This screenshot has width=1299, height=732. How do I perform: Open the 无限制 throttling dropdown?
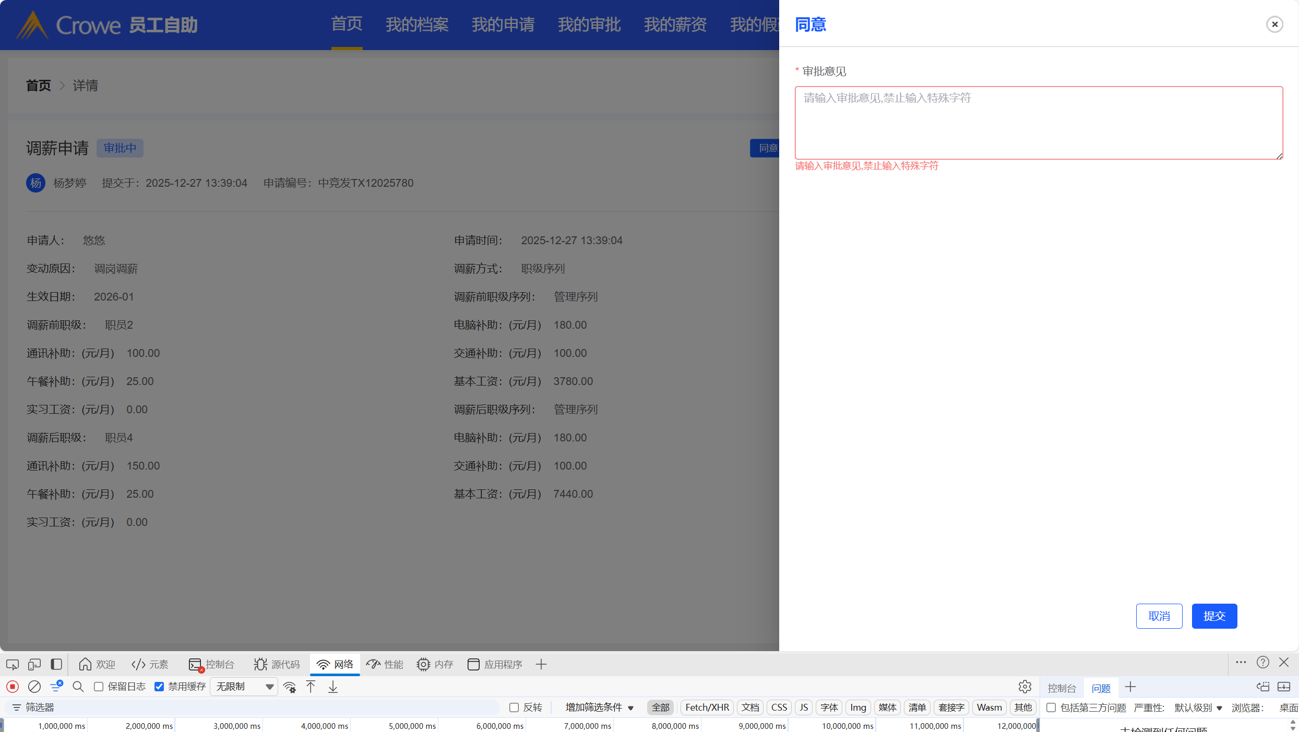point(244,687)
